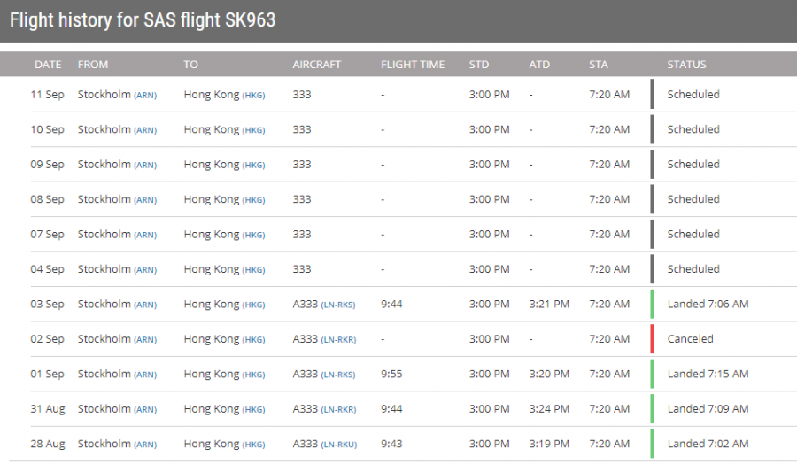This screenshot has height=464, width=797.
Task: Select the "Canceled" status text
Action: pyautogui.click(x=690, y=339)
